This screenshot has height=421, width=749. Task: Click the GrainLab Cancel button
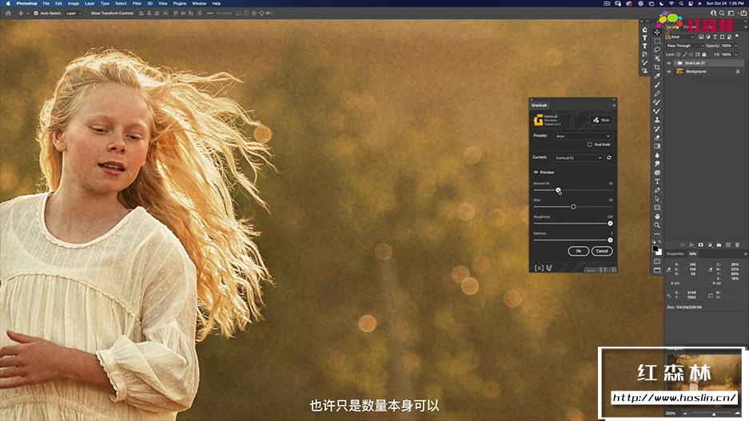click(x=602, y=251)
